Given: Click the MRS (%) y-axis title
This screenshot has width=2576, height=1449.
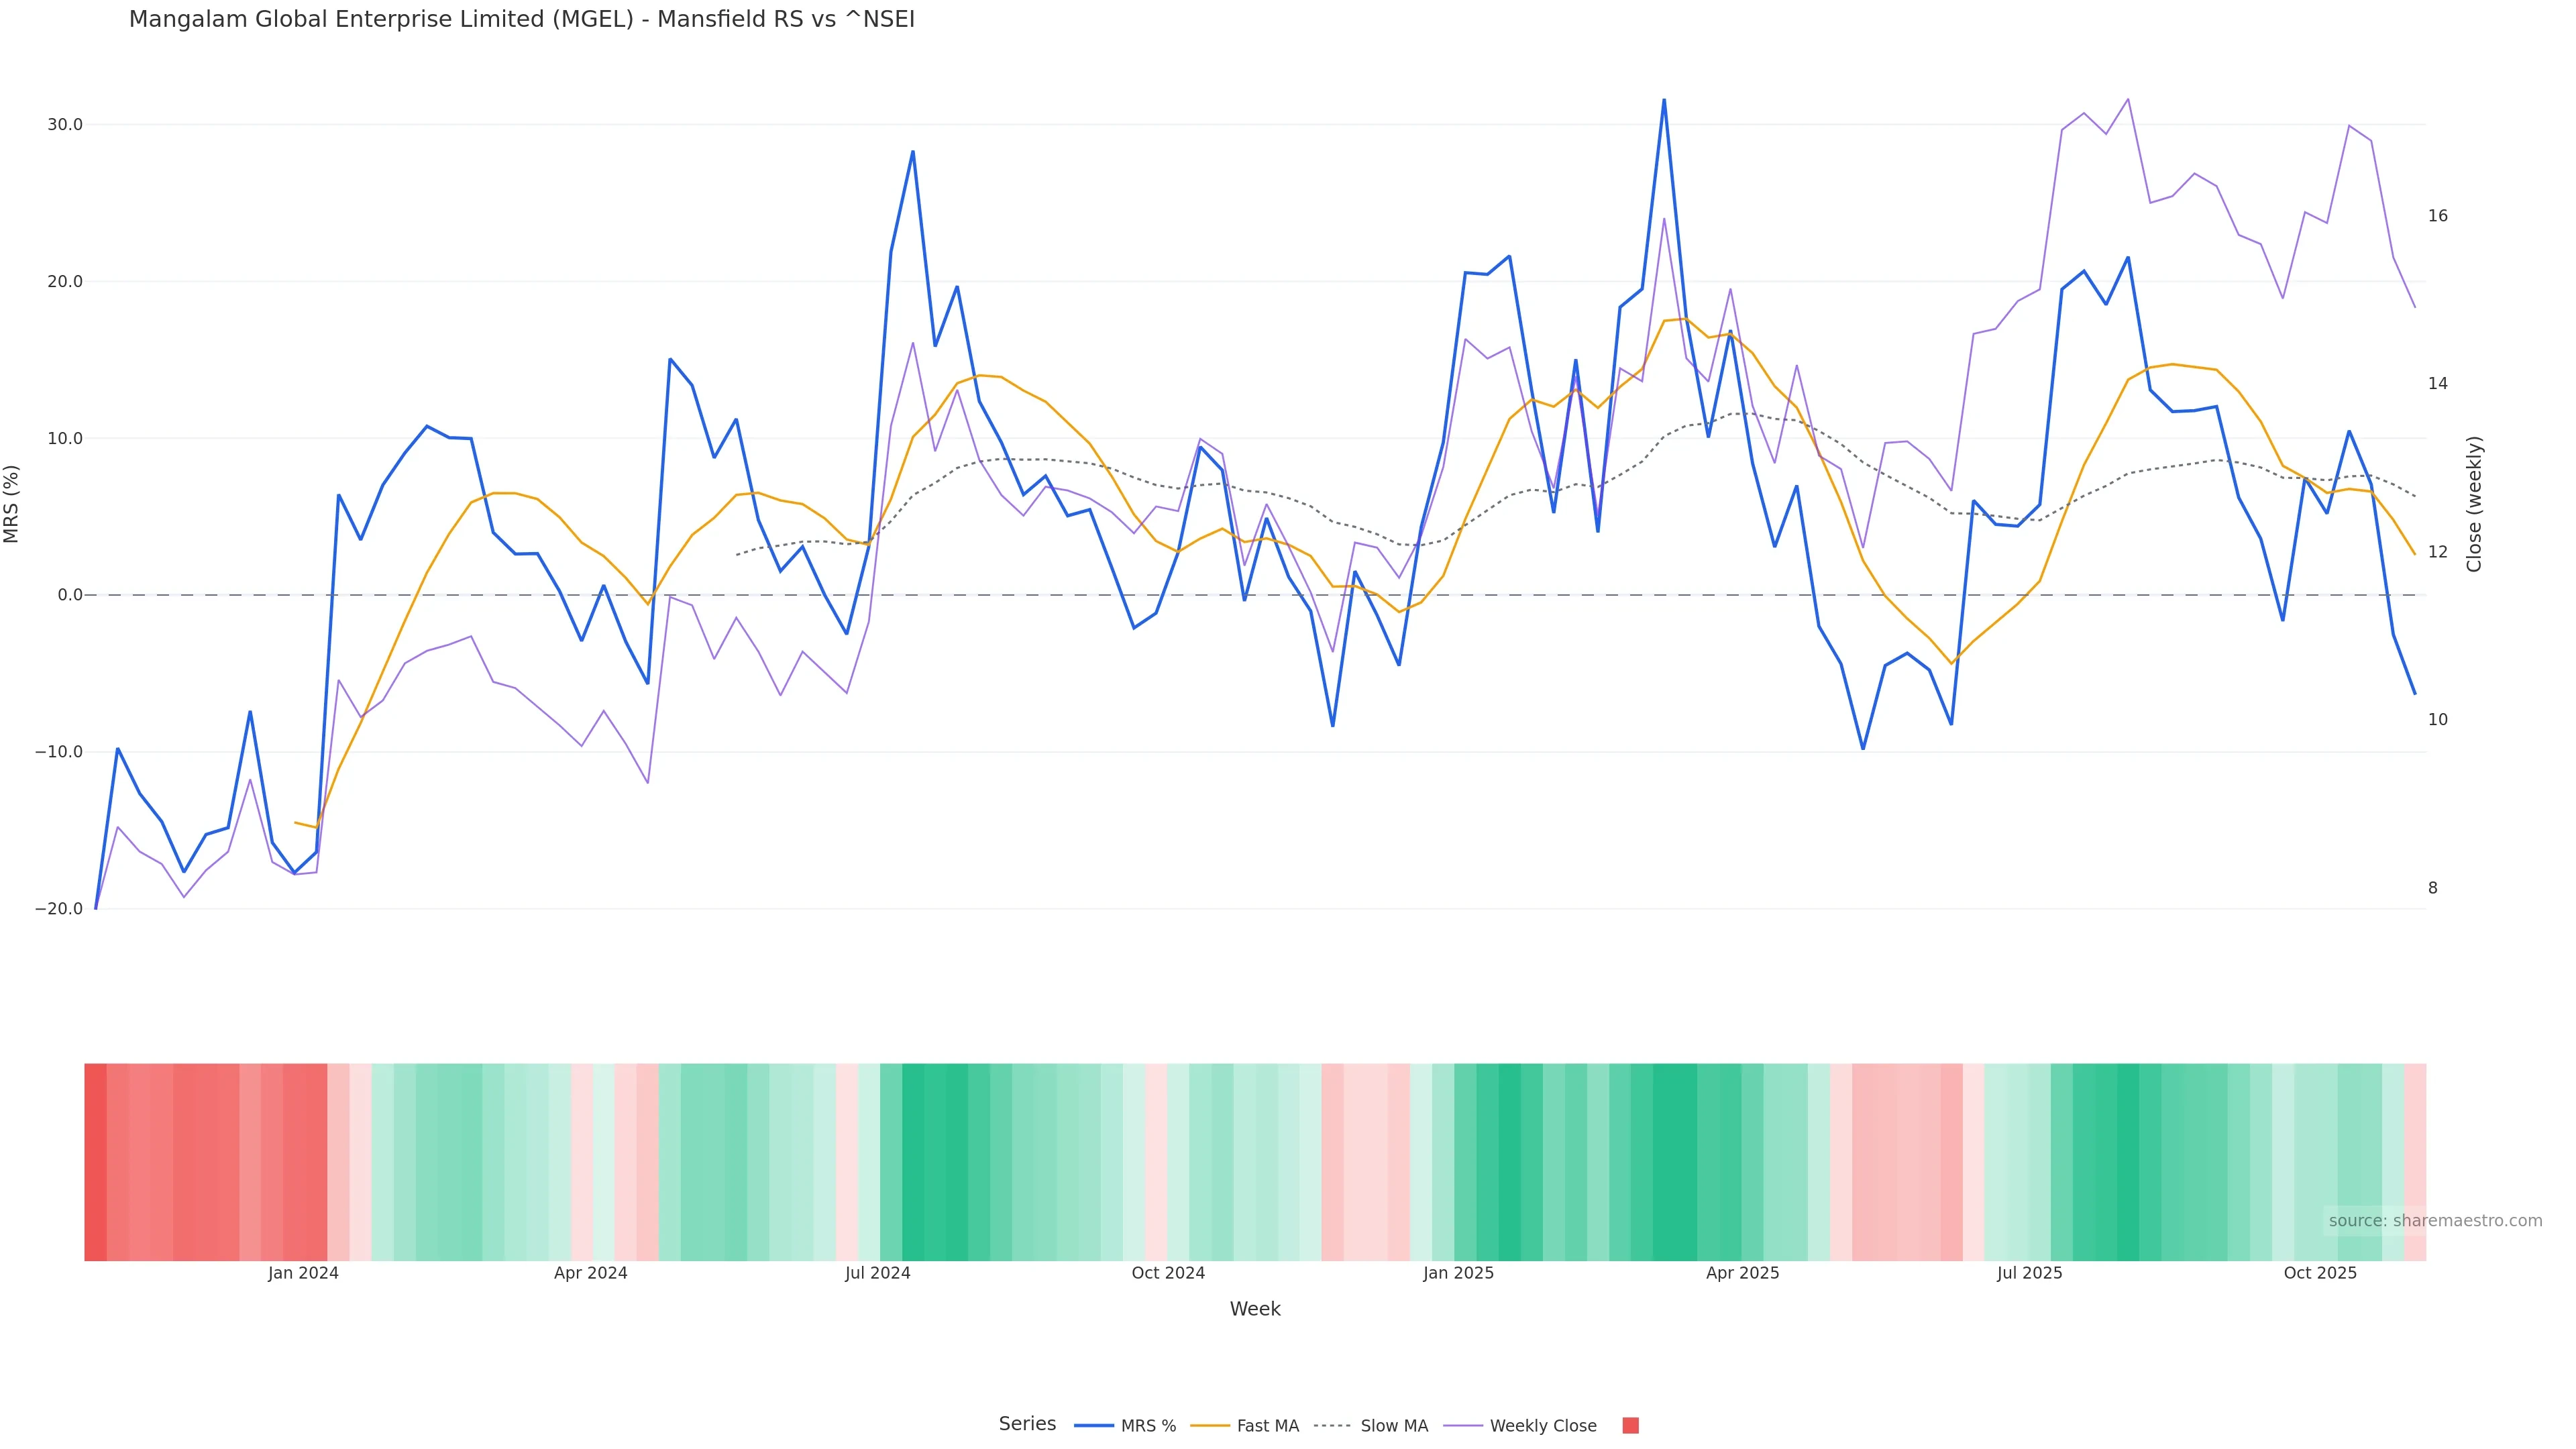Looking at the screenshot, I should pyautogui.click(x=12, y=504).
